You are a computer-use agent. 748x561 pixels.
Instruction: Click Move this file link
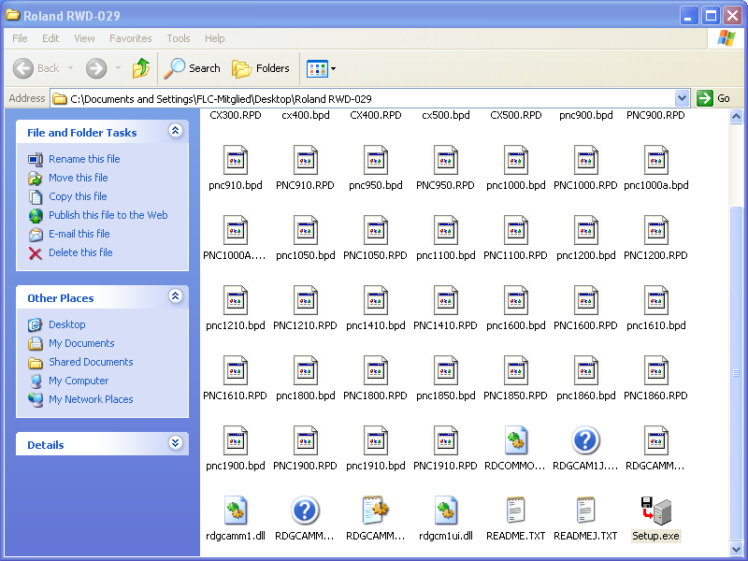(79, 178)
